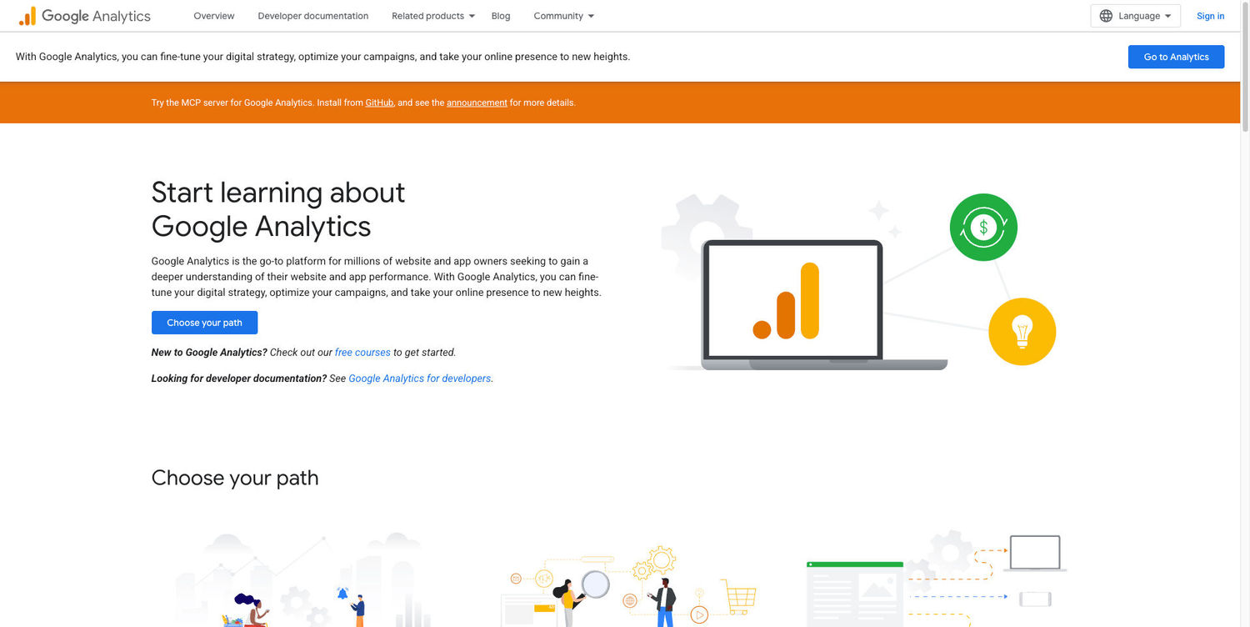Click 'Looking for developer documentation?' text
This screenshot has width=1250, height=627.
(x=239, y=379)
